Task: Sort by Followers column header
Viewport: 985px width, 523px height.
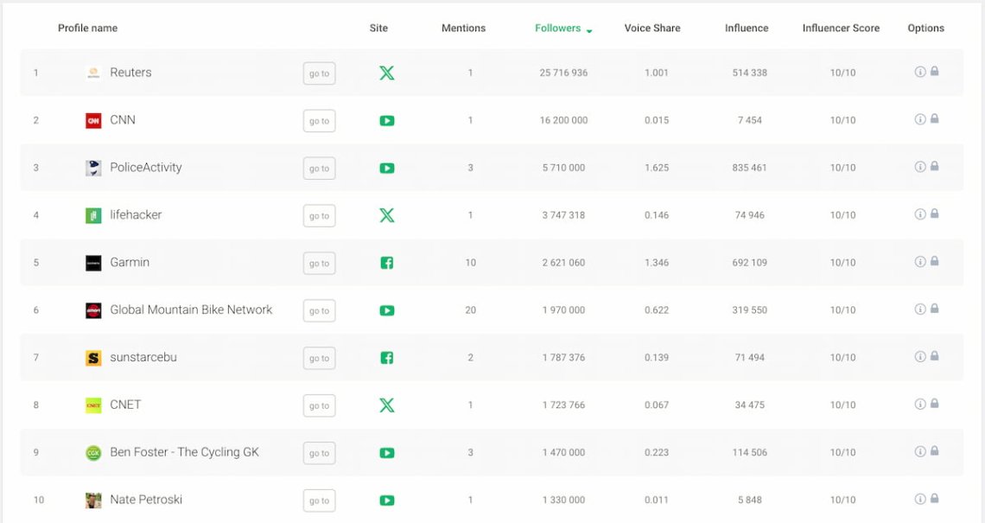Action: pyautogui.click(x=558, y=29)
